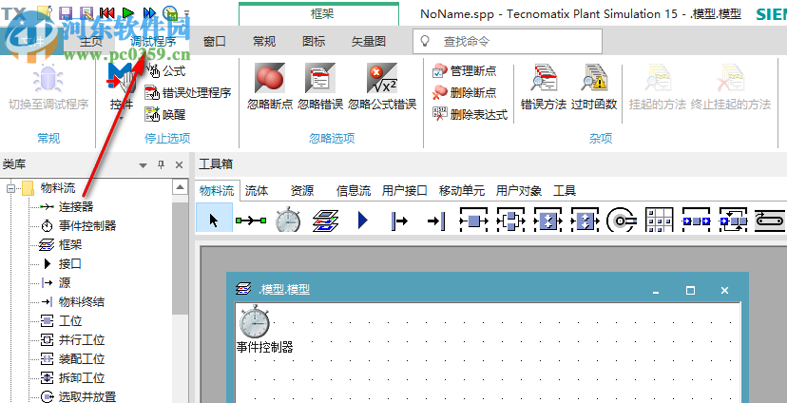This screenshot has width=787, height=403.
Task: Select the Source icon in the toolbox
Action: pos(399,221)
